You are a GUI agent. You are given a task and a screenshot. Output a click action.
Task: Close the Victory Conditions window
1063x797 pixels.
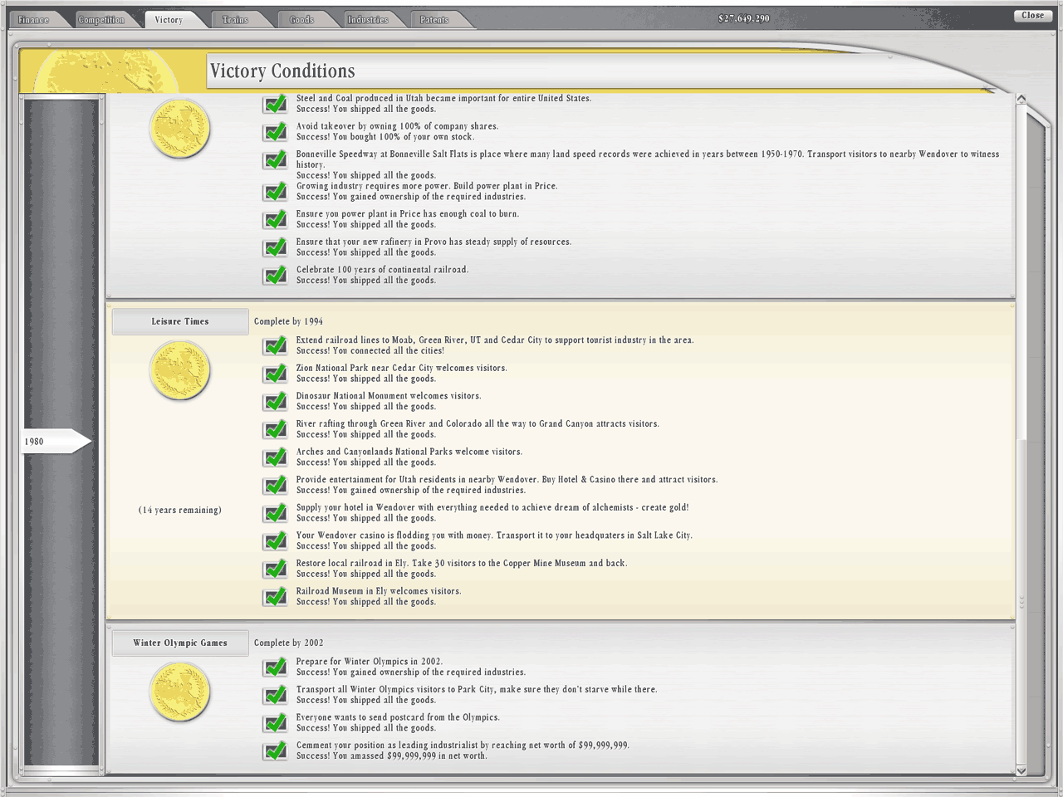click(1032, 16)
